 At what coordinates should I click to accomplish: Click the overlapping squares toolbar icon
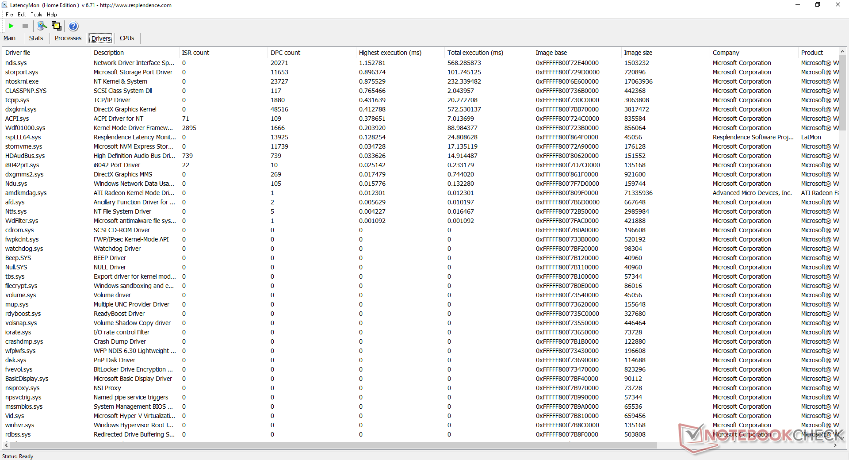click(x=57, y=26)
